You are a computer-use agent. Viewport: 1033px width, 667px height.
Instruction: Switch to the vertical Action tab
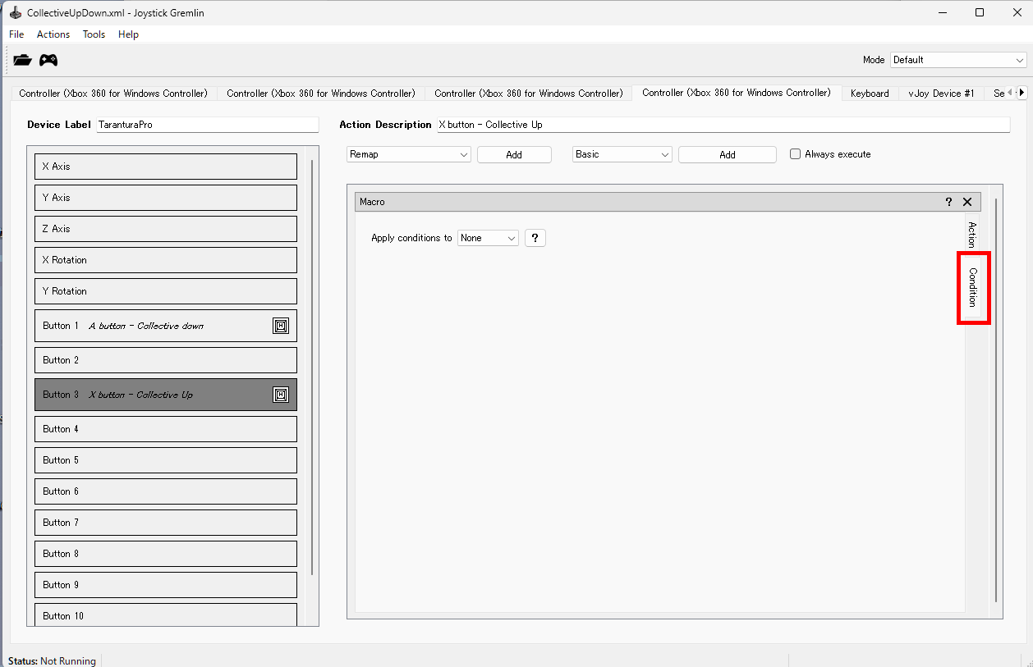point(971,234)
